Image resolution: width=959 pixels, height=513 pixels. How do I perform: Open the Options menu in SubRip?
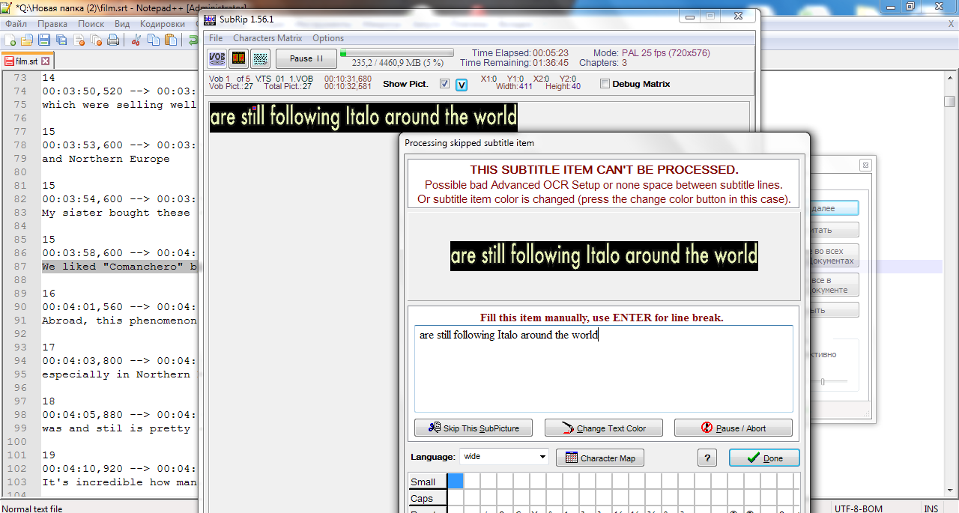click(328, 38)
